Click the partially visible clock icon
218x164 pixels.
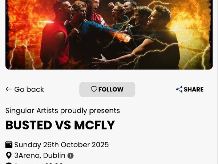[x=9, y=163]
